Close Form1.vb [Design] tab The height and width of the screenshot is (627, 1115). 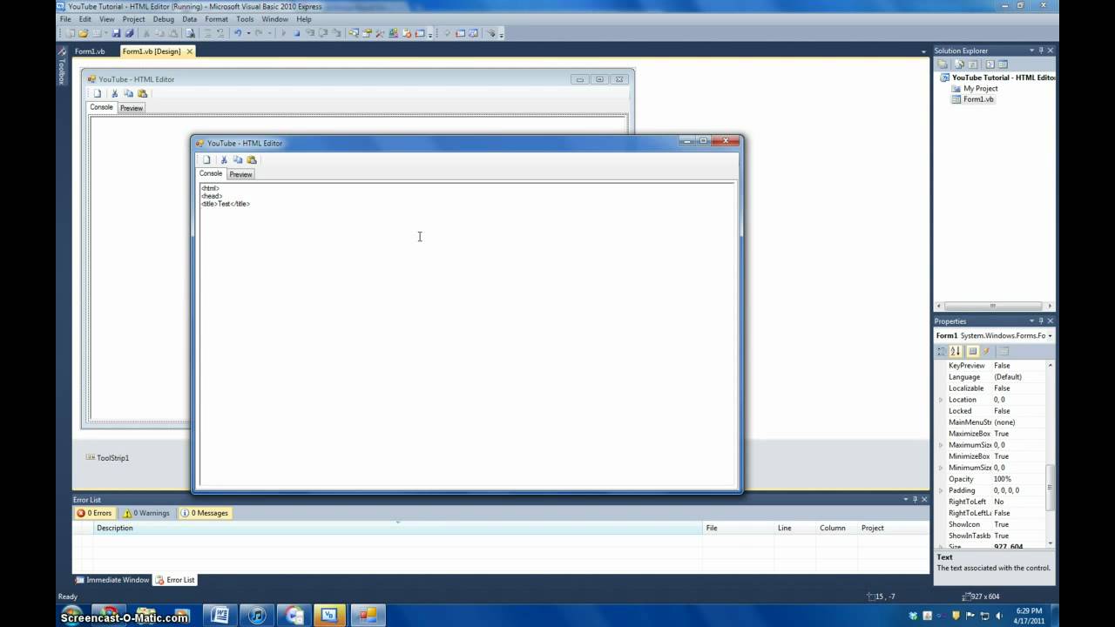pos(189,51)
